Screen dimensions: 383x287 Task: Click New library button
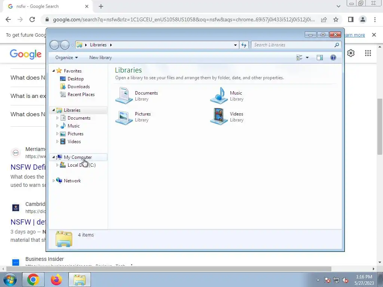100,58
